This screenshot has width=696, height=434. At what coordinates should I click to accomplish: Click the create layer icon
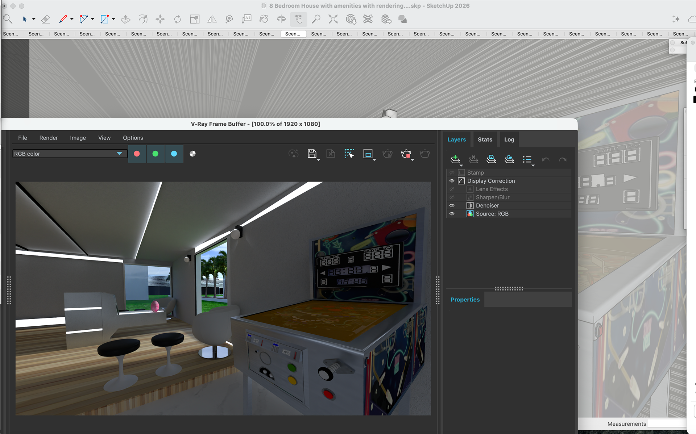point(455,159)
